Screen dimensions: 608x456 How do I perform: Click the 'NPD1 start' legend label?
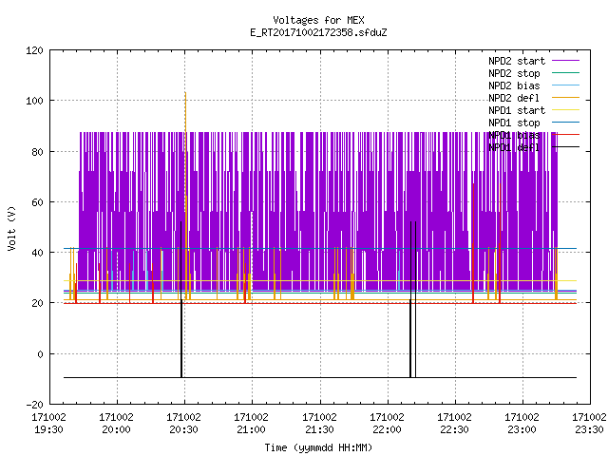point(517,110)
